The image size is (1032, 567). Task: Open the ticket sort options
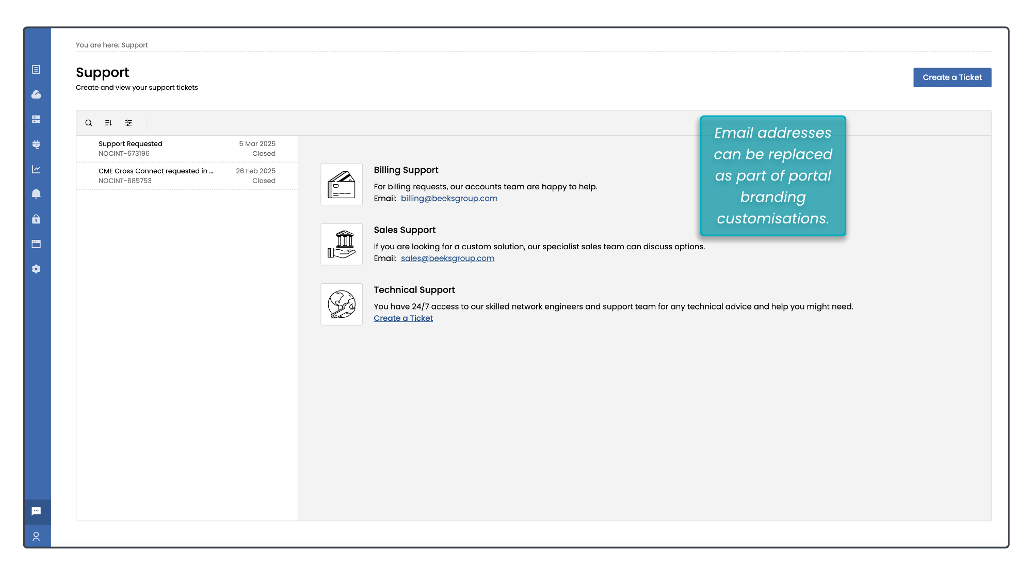click(108, 123)
